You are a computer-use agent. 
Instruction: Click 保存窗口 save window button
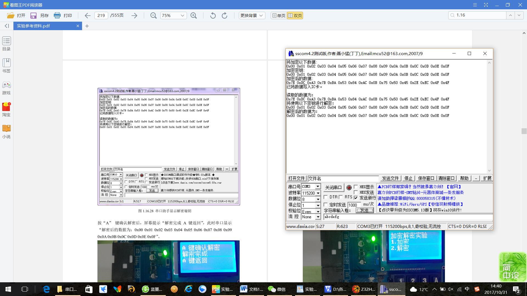click(426, 178)
